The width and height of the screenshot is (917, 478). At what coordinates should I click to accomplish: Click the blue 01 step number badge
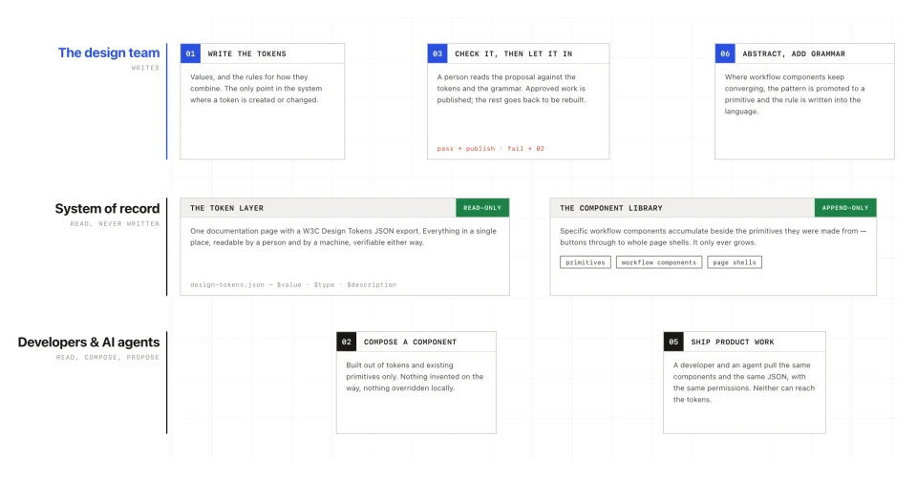[x=191, y=53]
